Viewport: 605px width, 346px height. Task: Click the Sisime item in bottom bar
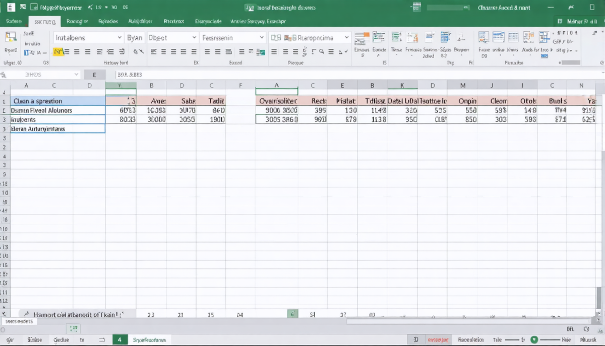pyautogui.click(x=34, y=340)
